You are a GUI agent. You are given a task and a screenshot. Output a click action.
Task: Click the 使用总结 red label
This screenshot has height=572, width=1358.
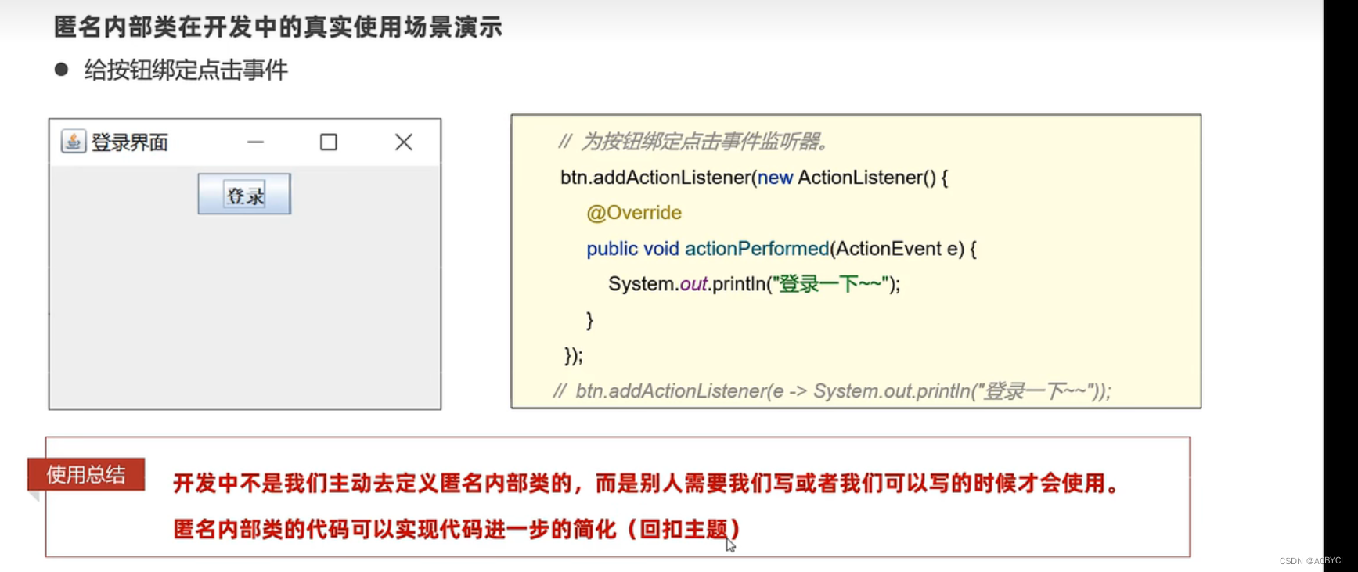click(86, 474)
